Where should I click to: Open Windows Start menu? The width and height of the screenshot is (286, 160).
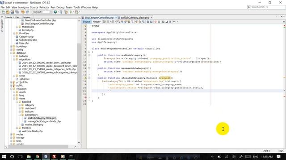coord(4,156)
